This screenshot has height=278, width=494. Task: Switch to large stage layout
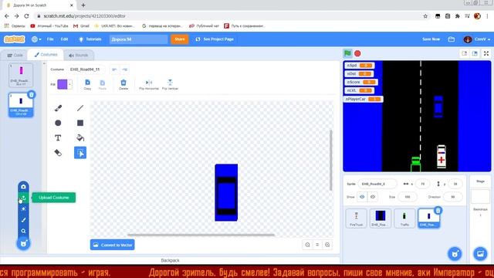[x=475, y=53]
